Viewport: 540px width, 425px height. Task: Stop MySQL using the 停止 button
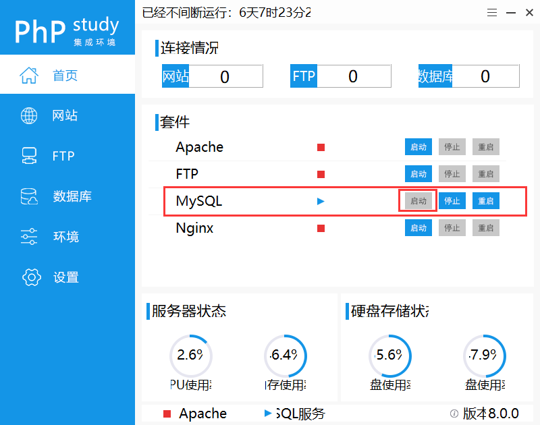pos(452,200)
